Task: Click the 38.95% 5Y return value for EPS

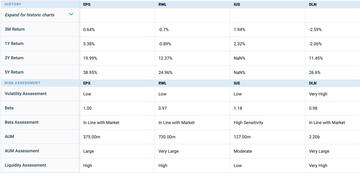Action: pos(90,73)
